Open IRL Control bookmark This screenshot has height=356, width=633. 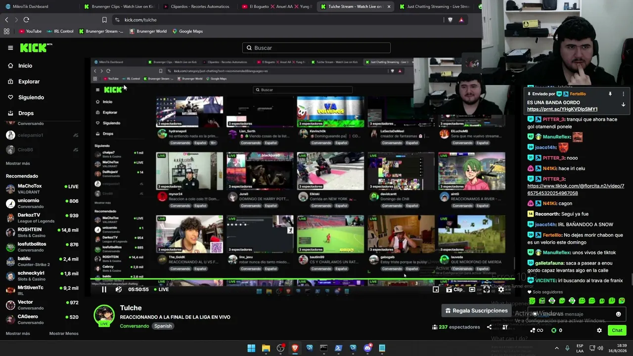pyautogui.click(x=60, y=31)
